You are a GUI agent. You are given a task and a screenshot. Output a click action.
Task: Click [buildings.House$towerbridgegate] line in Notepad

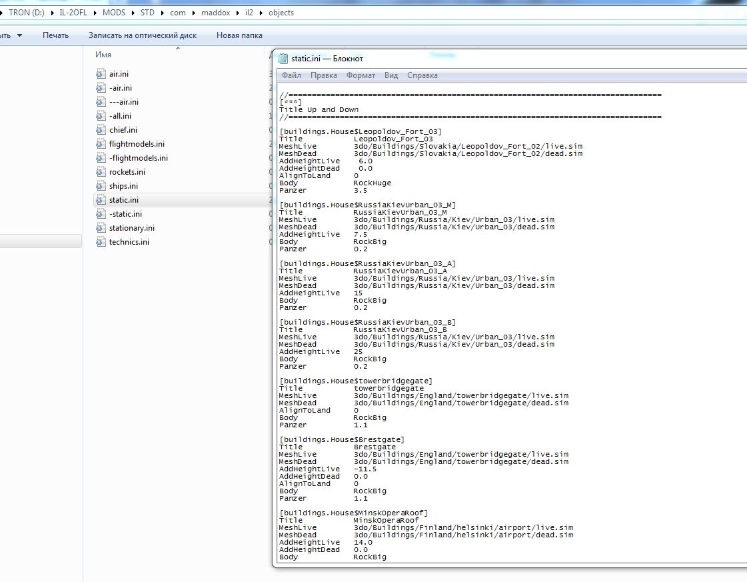(x=356, y=381)
